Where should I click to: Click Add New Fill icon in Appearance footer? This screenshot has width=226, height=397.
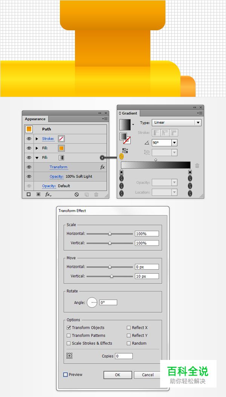tap(38, 194)
